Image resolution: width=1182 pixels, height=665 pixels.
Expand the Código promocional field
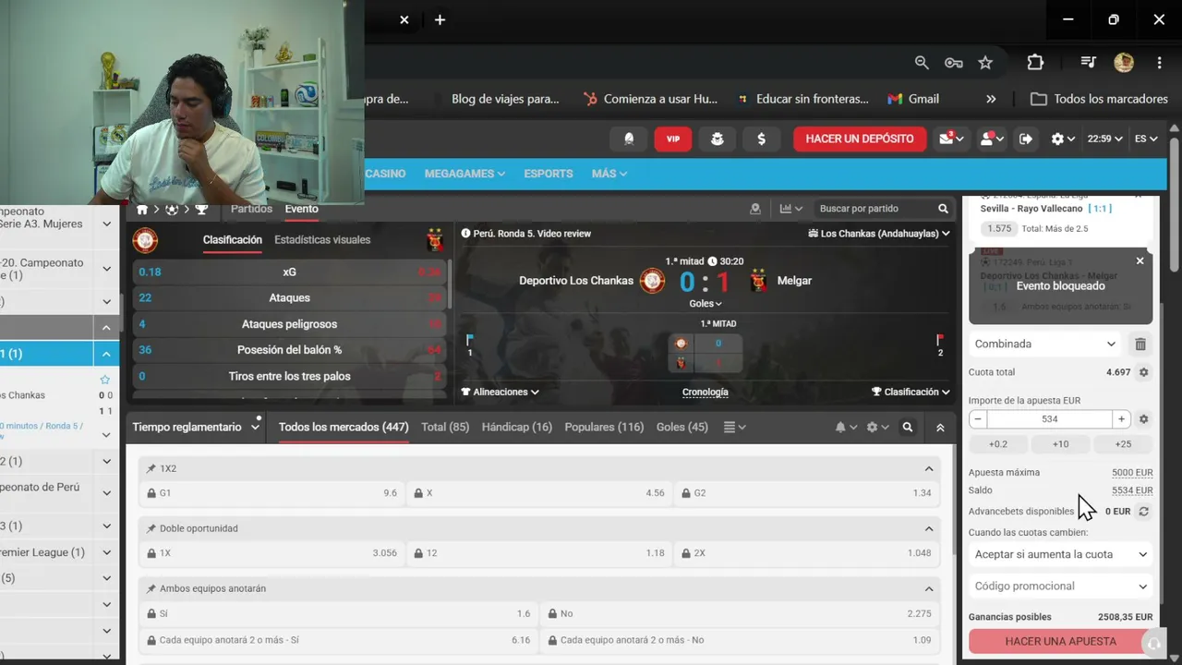(1060, 586)
